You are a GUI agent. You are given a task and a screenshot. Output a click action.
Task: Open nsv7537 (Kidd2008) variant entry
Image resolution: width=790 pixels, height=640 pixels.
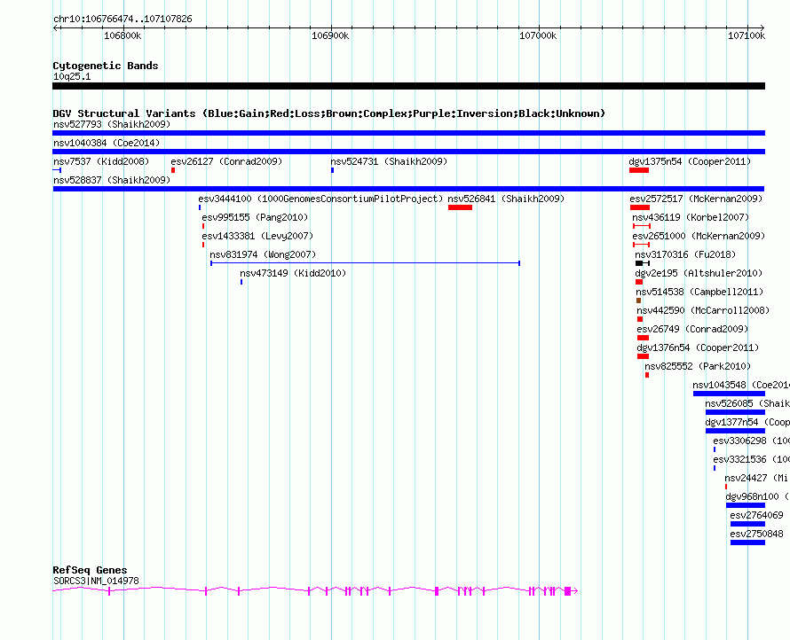101,161
